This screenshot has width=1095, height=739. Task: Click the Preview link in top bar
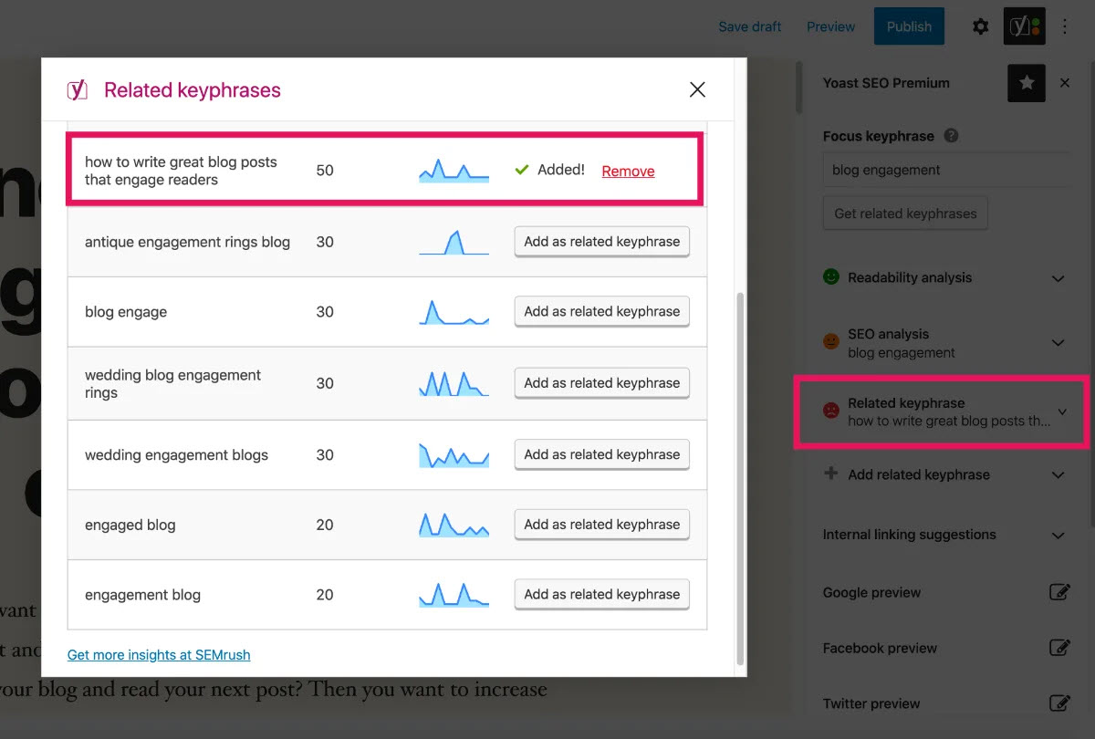pos(830,26)
